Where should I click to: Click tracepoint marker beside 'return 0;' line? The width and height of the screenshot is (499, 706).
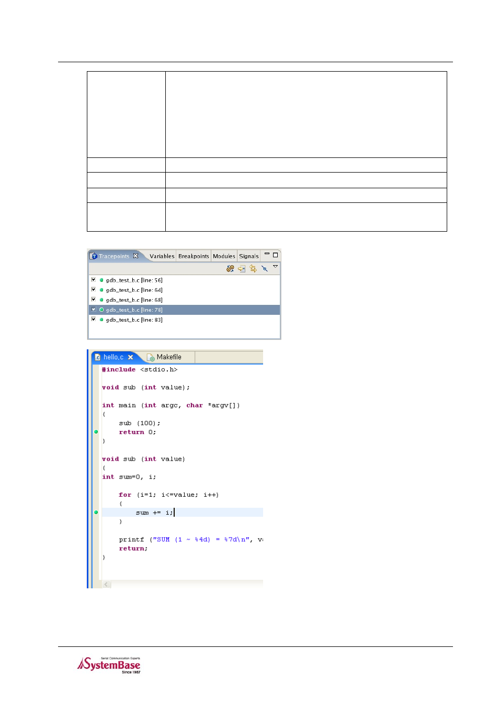[96, 432]
